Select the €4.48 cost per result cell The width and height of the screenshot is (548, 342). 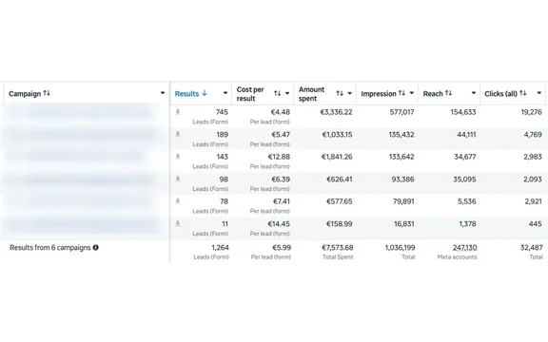[281, 112]
